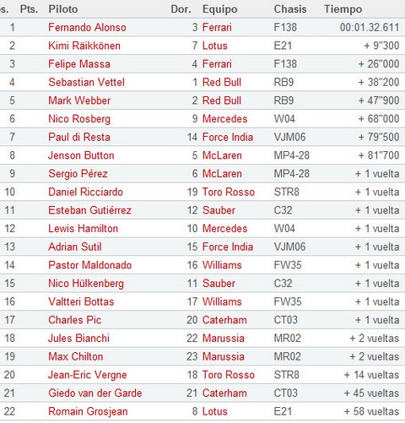Select the Piloto column header
Screen dimensions: 405x423
click(63, 9)
